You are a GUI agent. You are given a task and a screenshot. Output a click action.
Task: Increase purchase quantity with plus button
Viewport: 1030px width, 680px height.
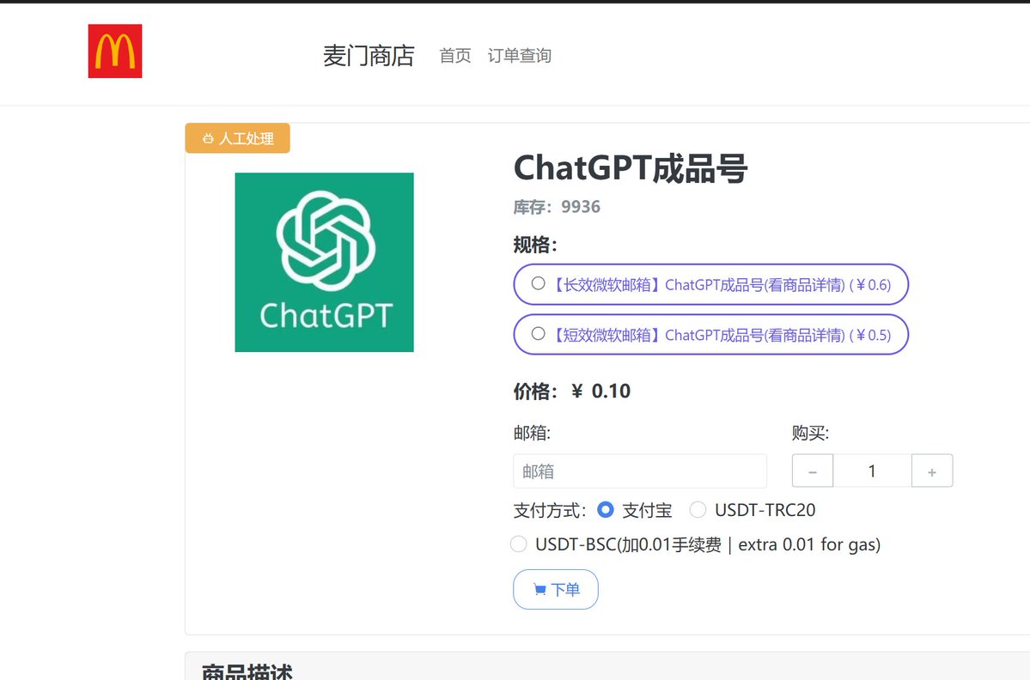pos(932,471)
